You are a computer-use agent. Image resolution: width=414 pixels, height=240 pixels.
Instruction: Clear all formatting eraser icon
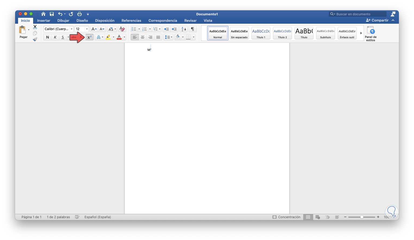point(122,29)
